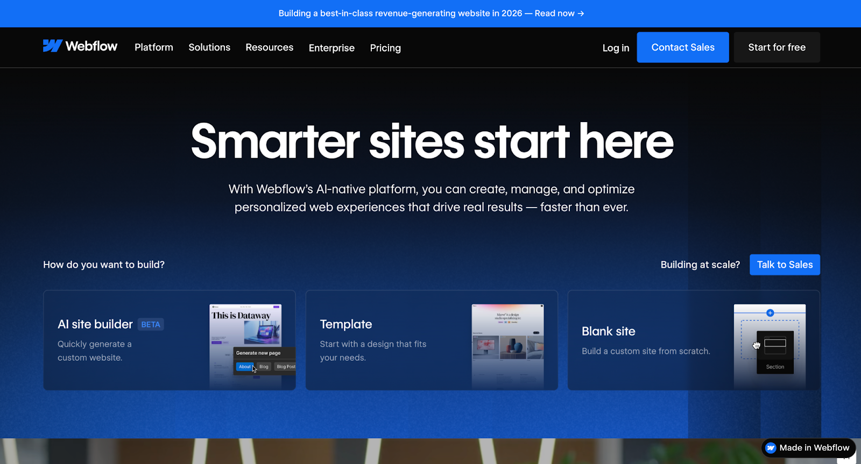Click the 'Start with a design that fits' description

(373, 351)
